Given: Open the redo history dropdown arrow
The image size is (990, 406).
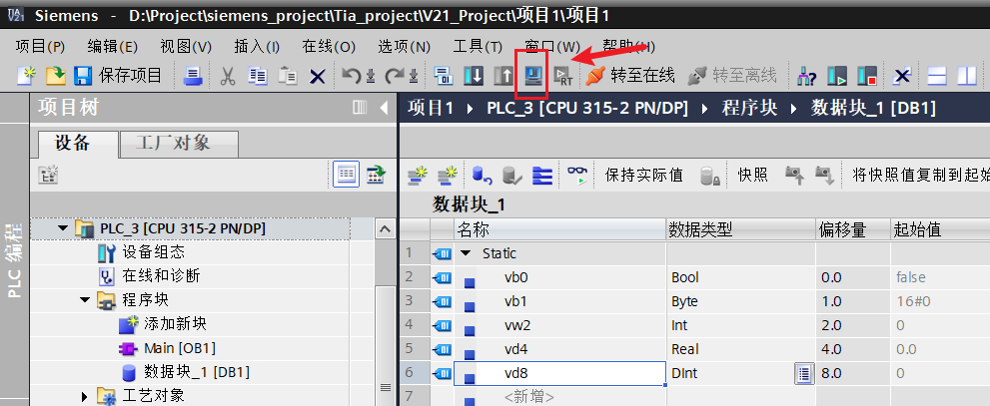Looking at the screenshot, I should coord(414,76).
